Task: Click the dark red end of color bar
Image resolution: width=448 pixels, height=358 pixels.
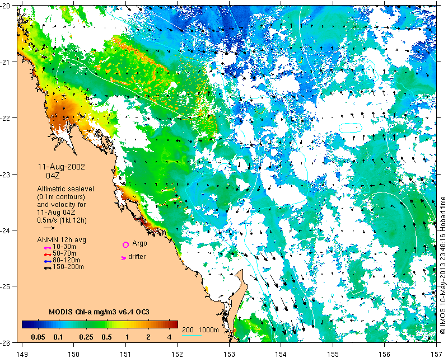Action: (x=175, y=324)
